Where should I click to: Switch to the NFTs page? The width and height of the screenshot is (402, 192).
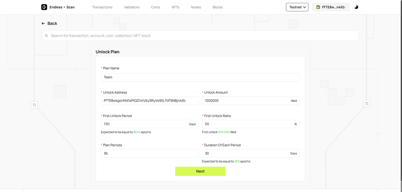point(176,7)
